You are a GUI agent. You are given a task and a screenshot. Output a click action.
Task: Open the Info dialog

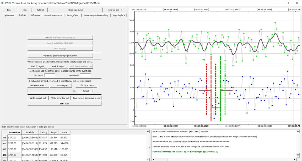(x=9, y=10)
